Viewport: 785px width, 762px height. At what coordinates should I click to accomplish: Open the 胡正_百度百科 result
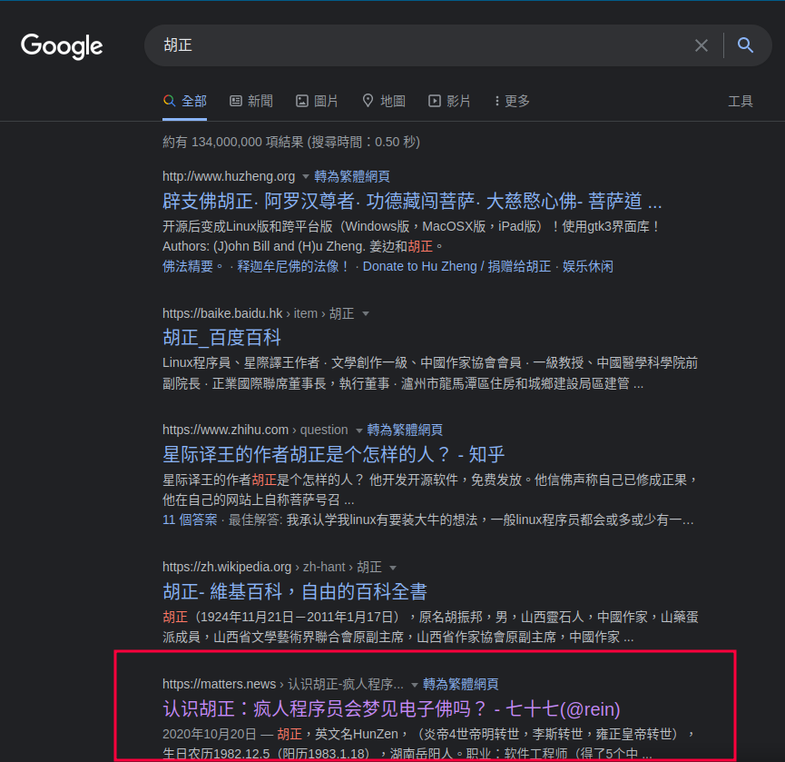pos(221,338)
